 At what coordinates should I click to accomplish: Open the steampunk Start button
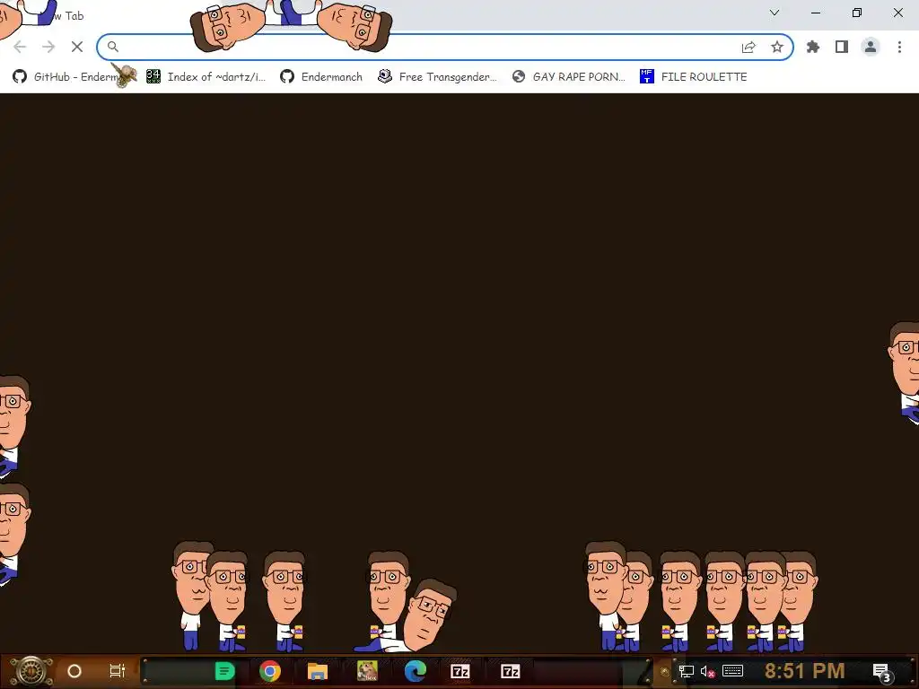pos(31,671)
